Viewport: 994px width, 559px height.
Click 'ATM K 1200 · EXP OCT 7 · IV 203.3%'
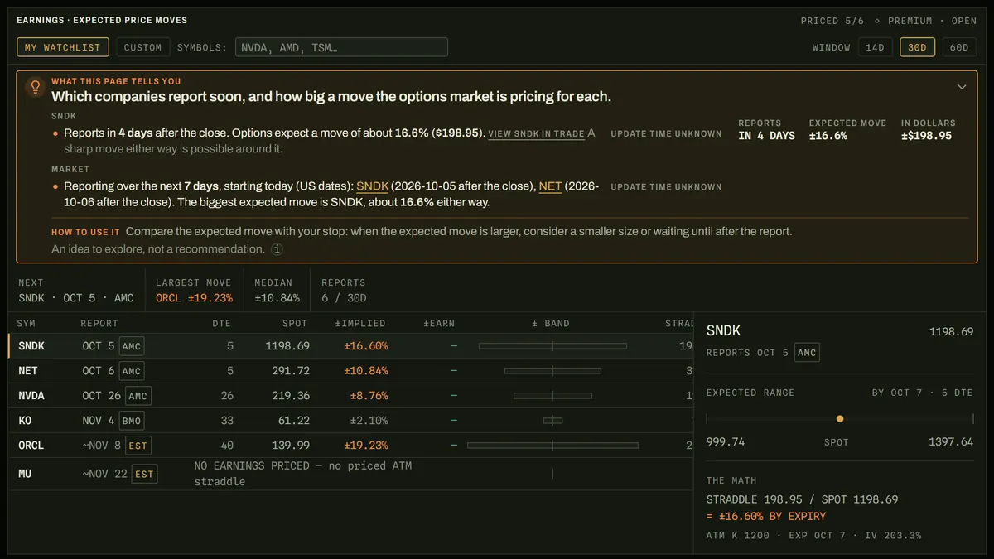813,536
